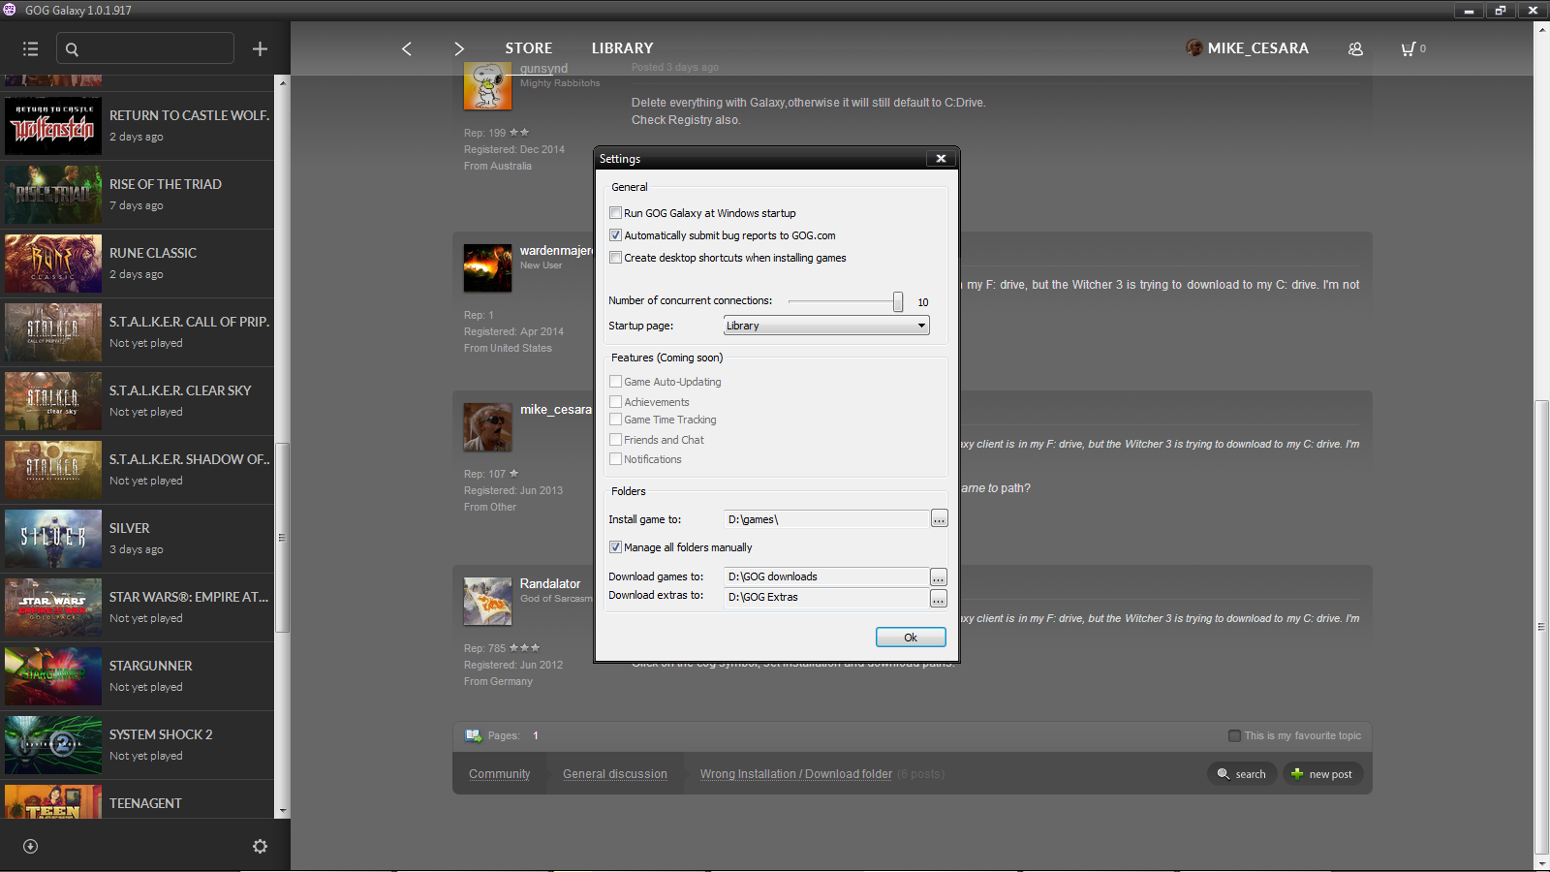Click wardenmajere's avatar image
This screenshot has height=872, width=1550.
pos(487,268)
